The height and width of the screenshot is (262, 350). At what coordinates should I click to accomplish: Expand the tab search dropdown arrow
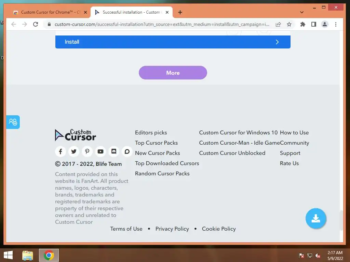301,12
